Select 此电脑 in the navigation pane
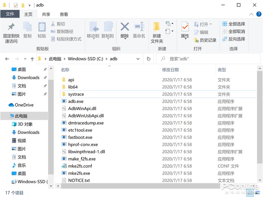 (x=24, y=116)
